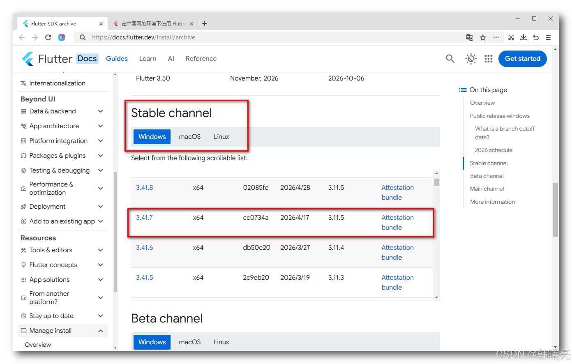The width and height of the screenshot is (572, 364).
Task: Select Beta channel macOS tab
Action: coord(190,342)
